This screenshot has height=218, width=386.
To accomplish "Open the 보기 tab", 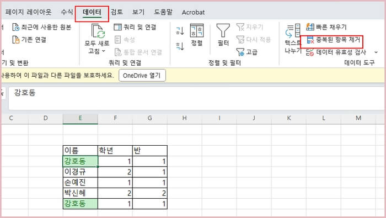I will point(138,12).
